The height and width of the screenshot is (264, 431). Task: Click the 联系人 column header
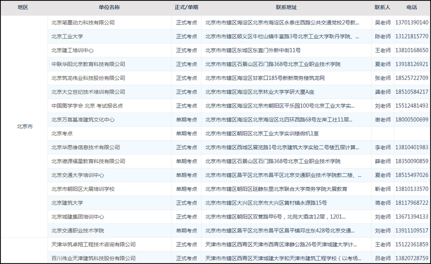(x=382, y=7)
